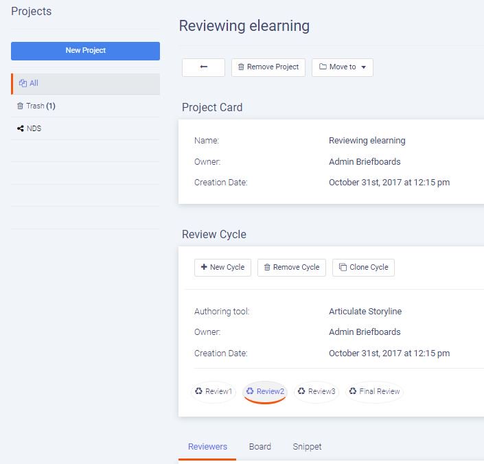The height and width of the screenshot is (464, 484).
Task: Click the NDS share icon
Action: click(x=21, y=128)
